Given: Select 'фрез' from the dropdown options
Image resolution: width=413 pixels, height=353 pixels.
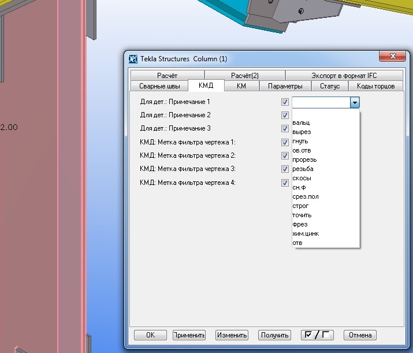Looking at the screenshot, I should [300, 224].
